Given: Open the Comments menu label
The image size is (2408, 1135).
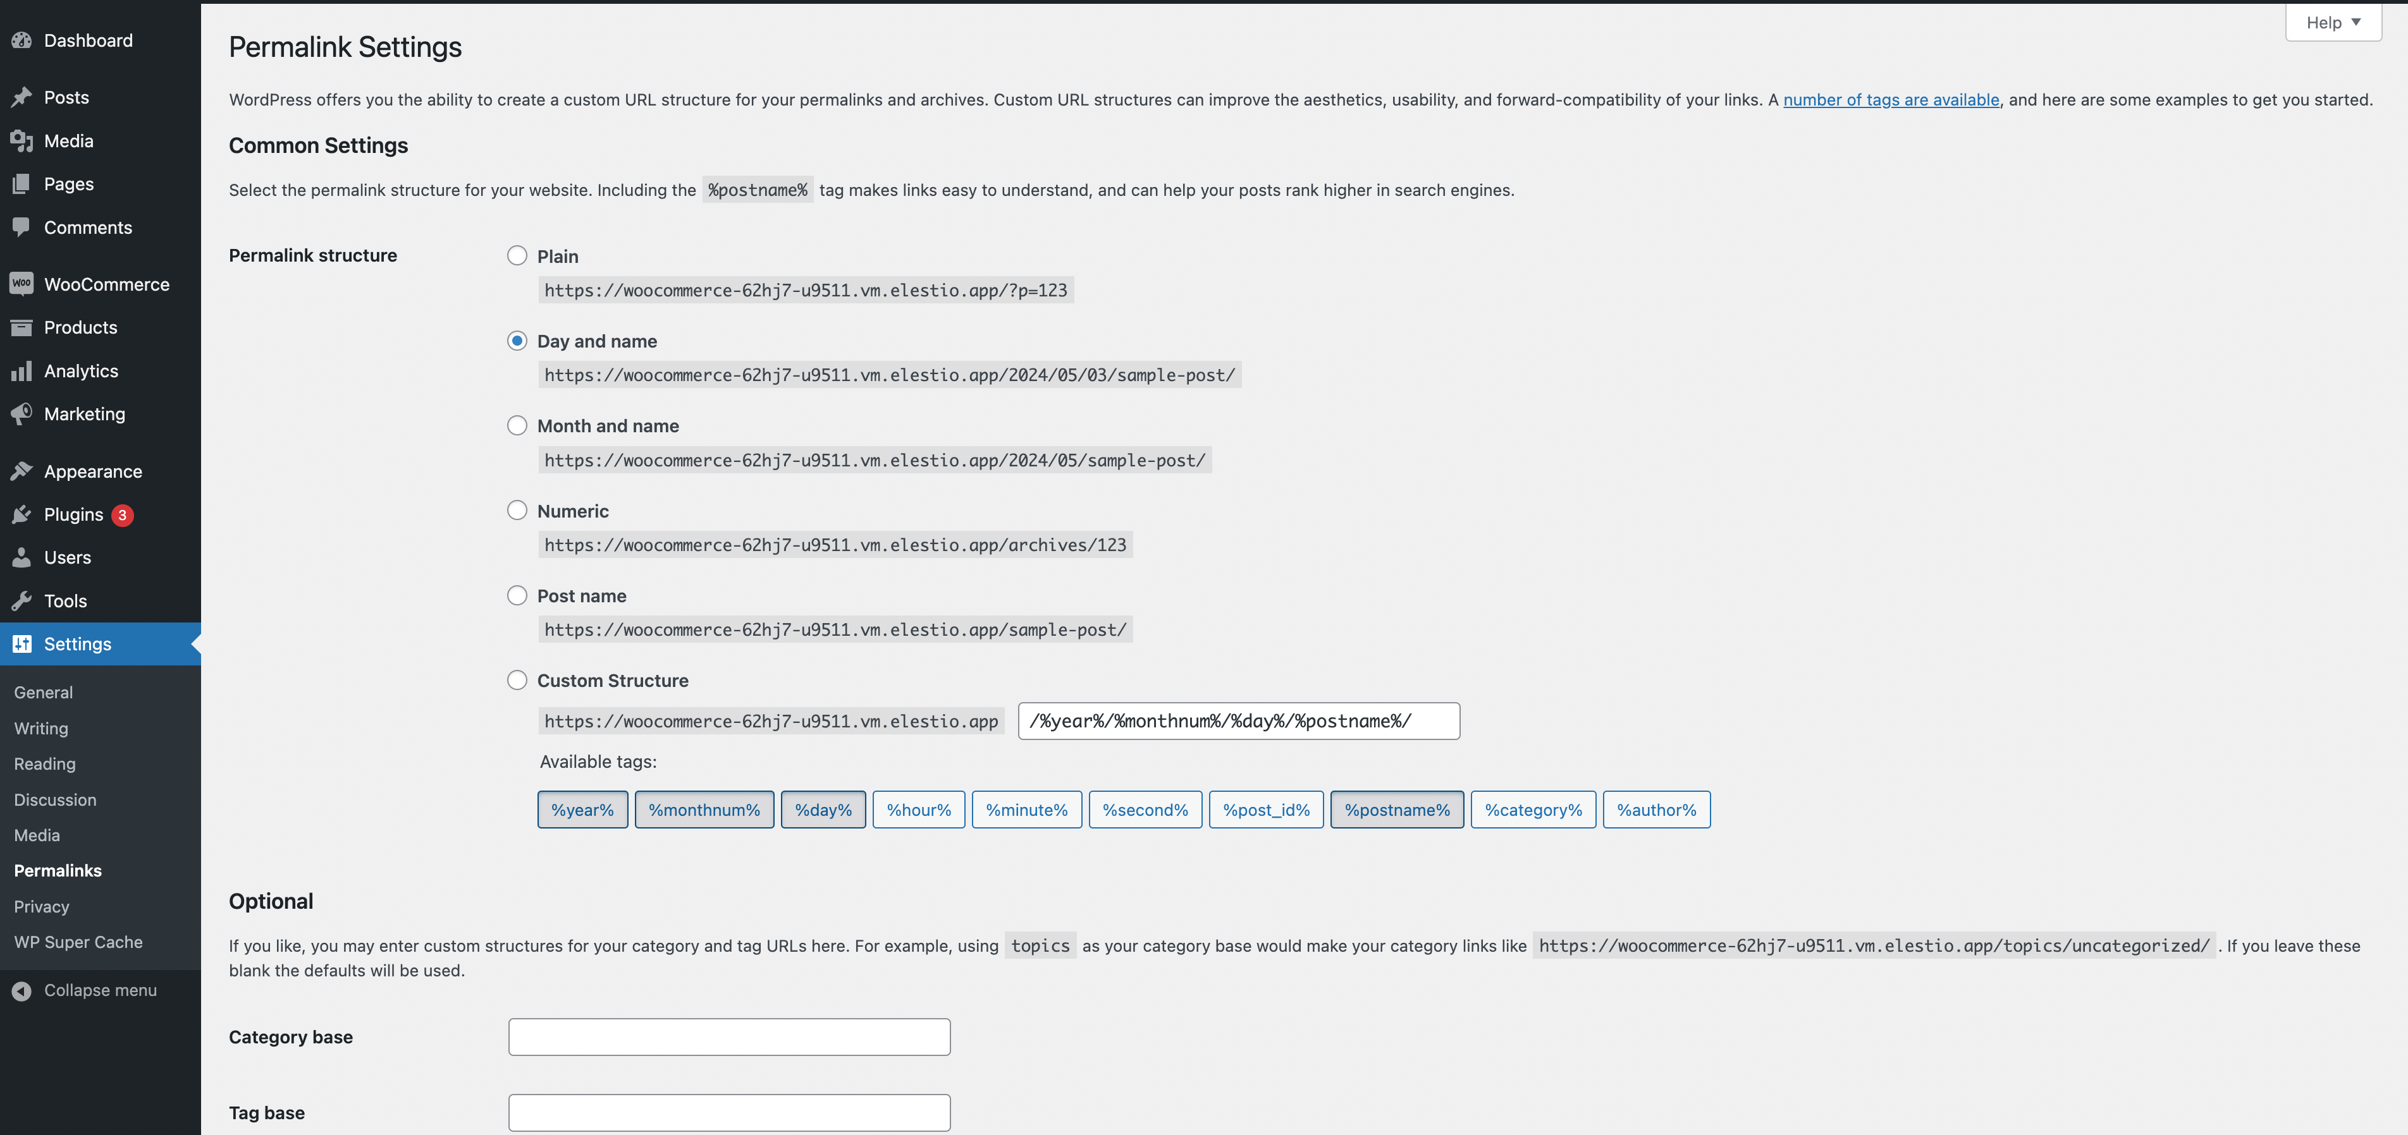Looking at the screenshot, I should coord(88,227).
